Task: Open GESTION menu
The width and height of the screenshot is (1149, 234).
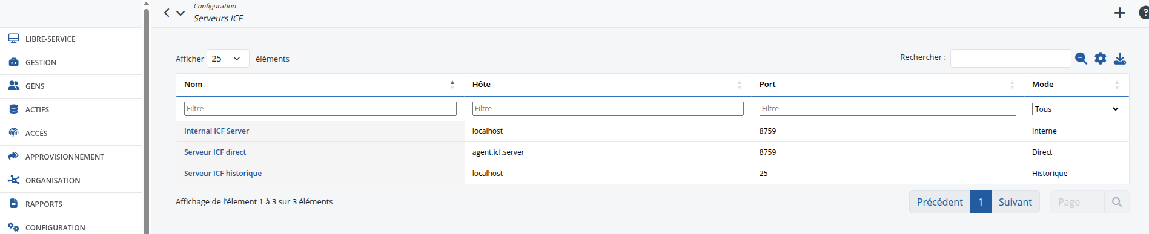Action: 41,62
